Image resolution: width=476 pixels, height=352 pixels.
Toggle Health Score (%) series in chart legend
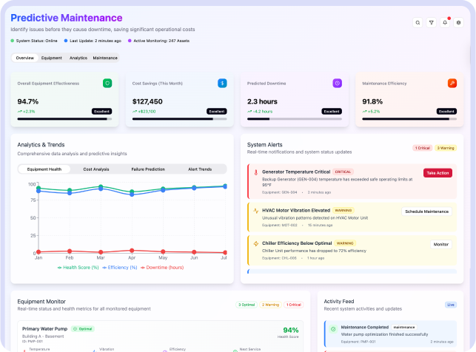pyautogui.click(x=78, y=267)
